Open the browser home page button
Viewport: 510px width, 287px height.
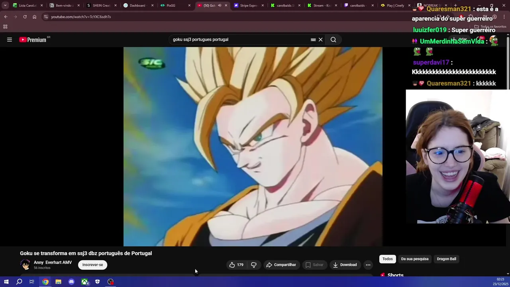34,17
